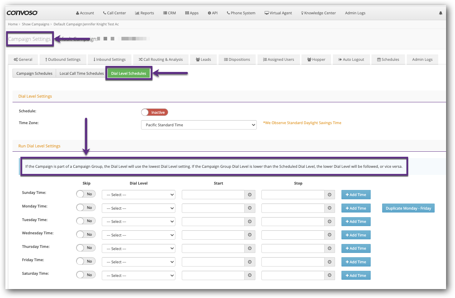Switch to Inbound Settings tab
The height and width of the screenshot is (298, 455).
(109, 59)
